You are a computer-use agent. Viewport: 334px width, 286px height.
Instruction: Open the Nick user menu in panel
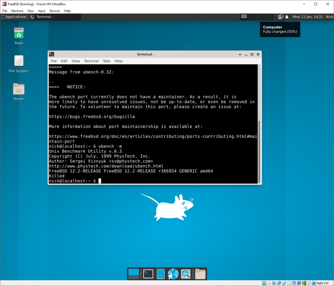tap(329, 17)
